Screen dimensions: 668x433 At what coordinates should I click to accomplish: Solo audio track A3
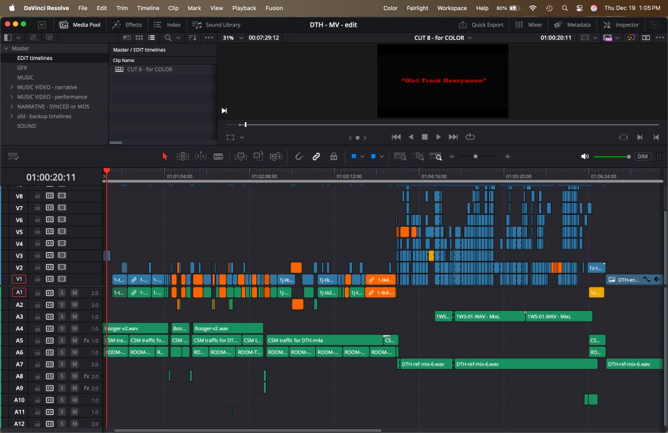pyautogui.click(x=62, y=316)
